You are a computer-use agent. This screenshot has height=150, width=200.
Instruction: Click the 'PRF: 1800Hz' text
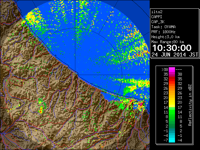pos(163,32)
